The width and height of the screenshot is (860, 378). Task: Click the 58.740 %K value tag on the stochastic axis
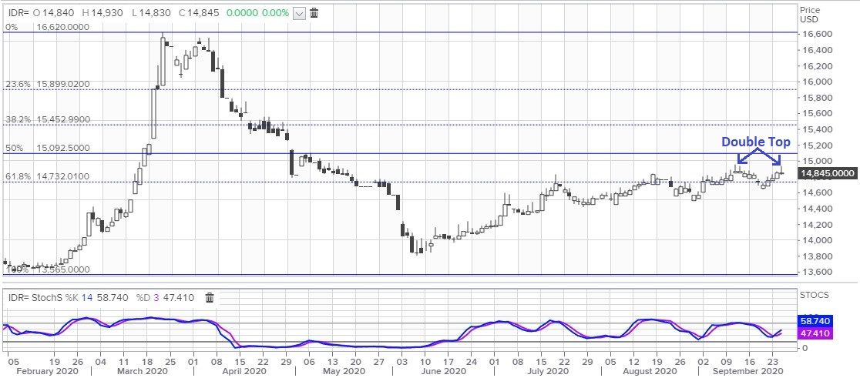(x=817, y=321)
